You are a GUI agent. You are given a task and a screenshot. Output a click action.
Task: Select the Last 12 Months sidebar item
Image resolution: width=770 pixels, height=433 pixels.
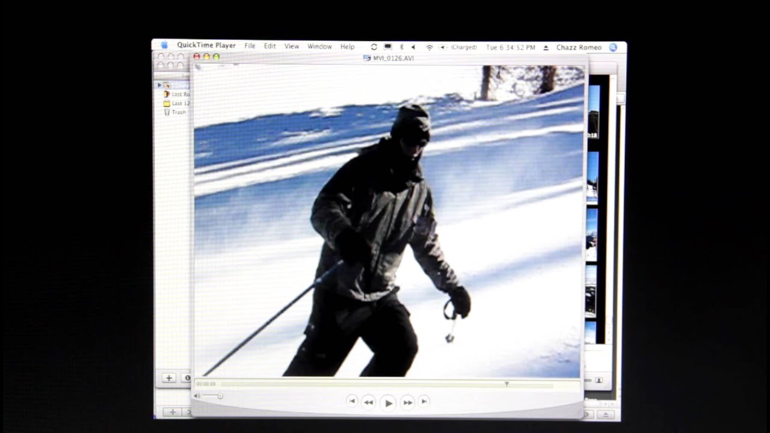(x=177, y=103)
